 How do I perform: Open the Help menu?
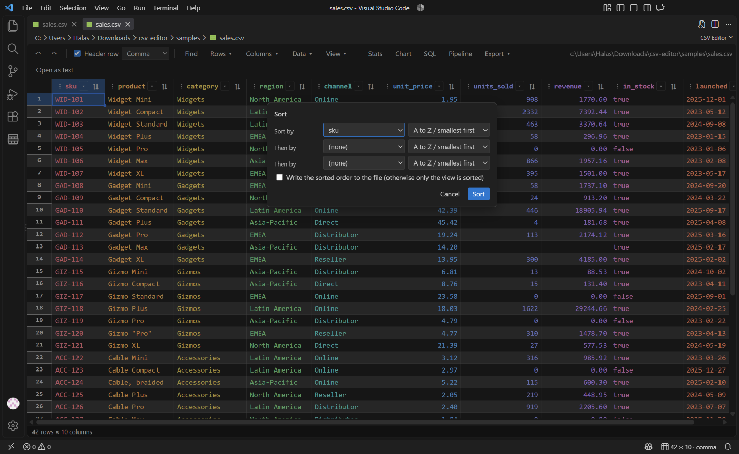[x=193, y=8]
